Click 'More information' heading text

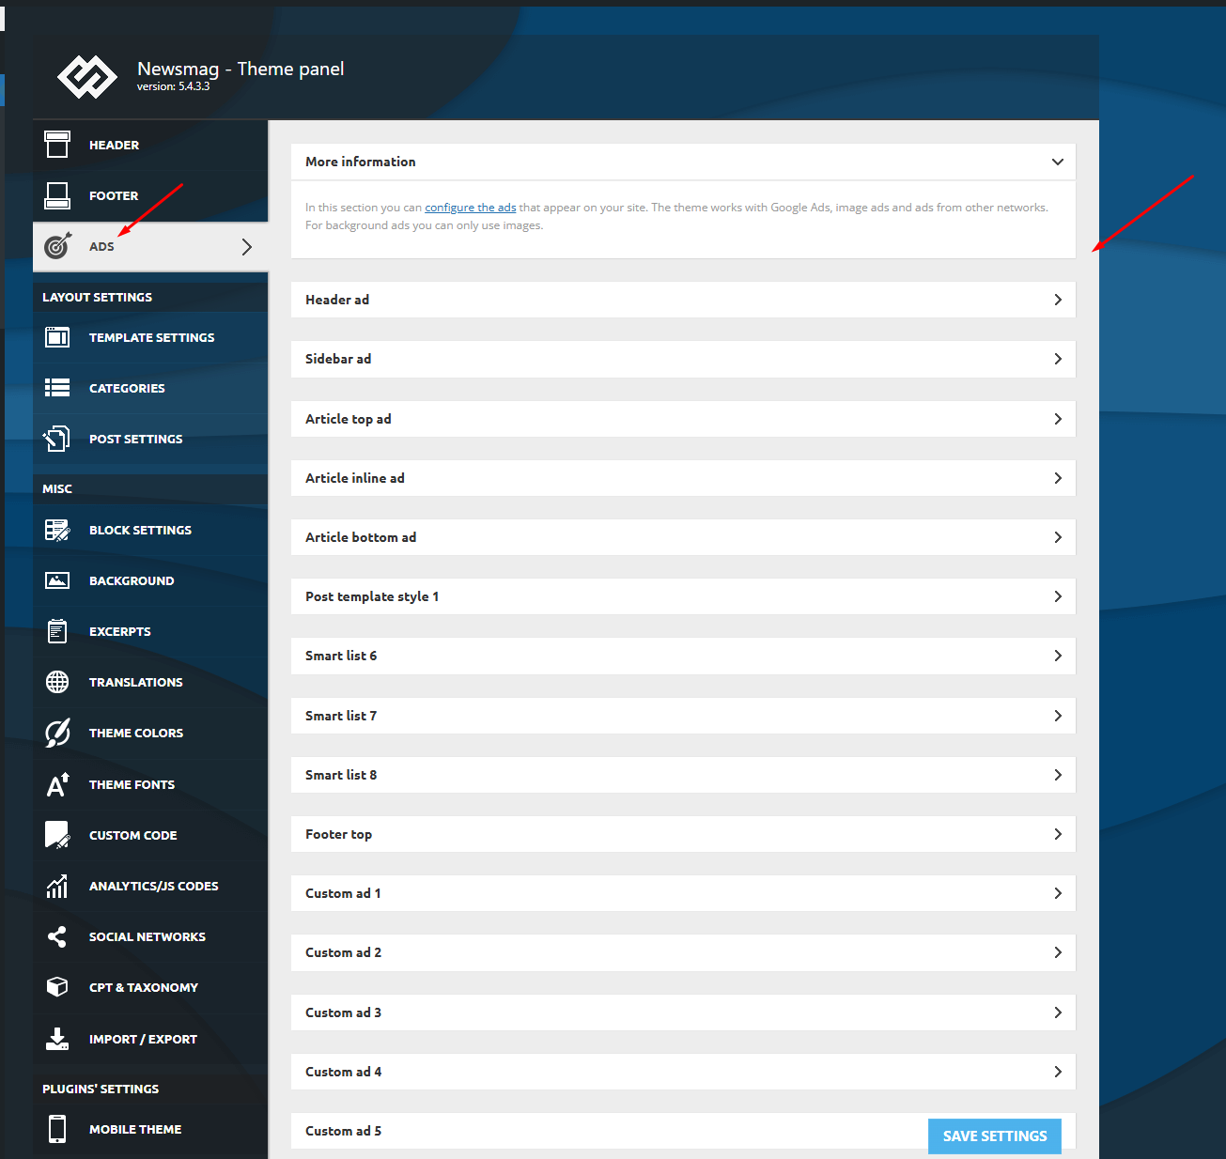[360, 162]
